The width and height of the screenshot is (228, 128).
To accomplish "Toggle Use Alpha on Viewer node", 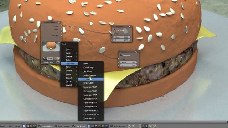I will tap(121, 55).
